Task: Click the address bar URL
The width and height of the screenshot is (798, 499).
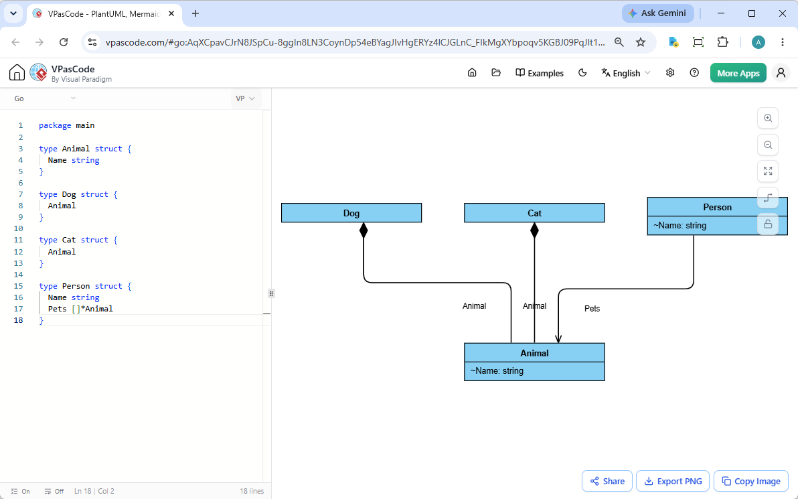Action: coord(355,42)
